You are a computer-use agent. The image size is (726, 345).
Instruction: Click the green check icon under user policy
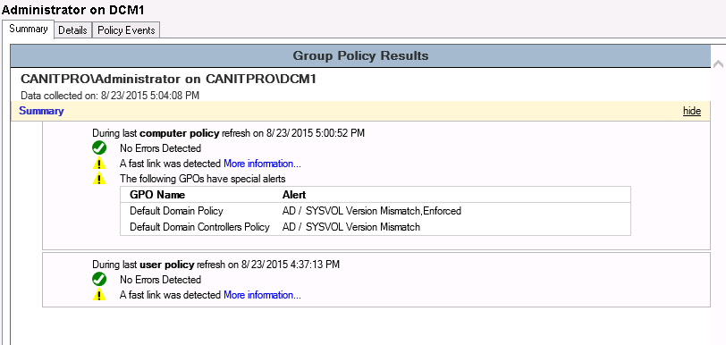[99, 279]
